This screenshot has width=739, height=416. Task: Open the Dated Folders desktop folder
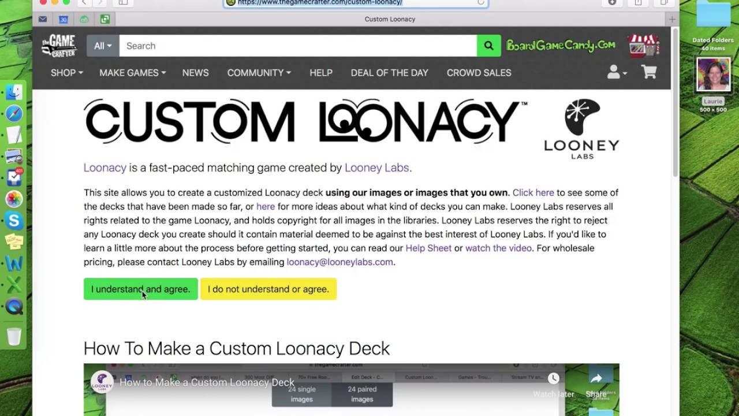(x=713, y=26)
